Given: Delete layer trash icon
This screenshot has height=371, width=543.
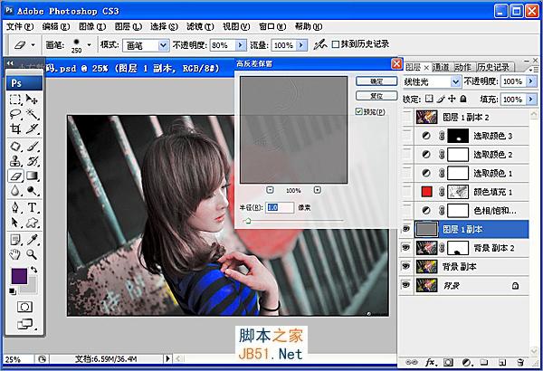Looking at the screenshot, I should click(520, 362).
